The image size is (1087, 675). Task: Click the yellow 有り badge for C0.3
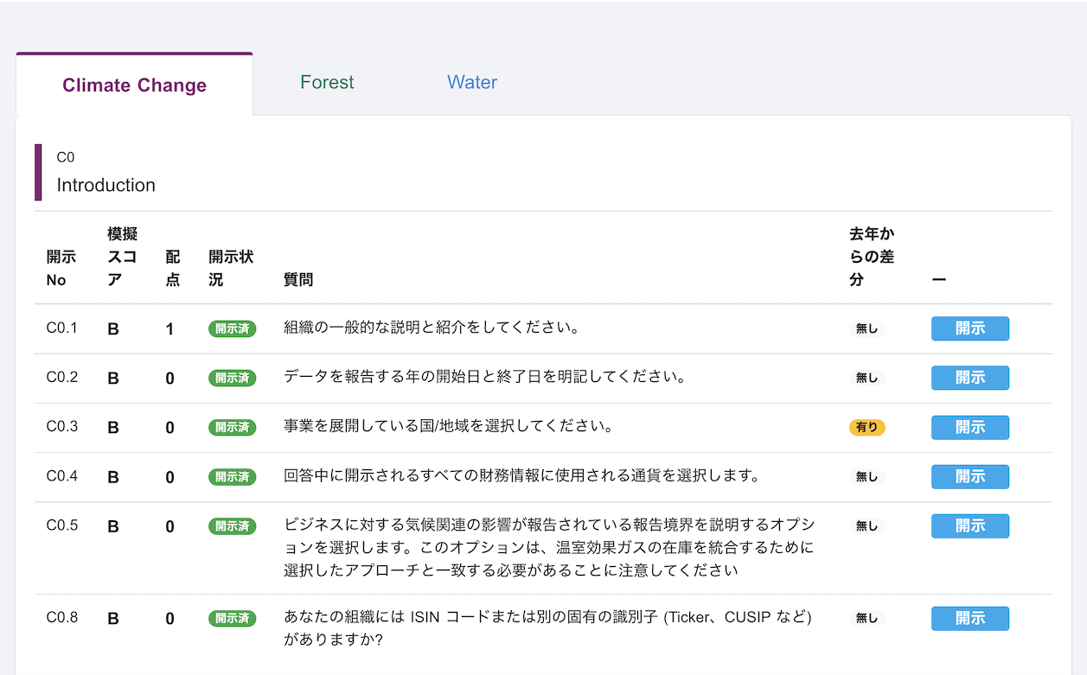click(866, 427)
